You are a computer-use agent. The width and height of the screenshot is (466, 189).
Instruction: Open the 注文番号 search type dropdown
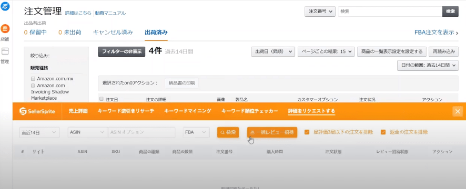point(320,11)
